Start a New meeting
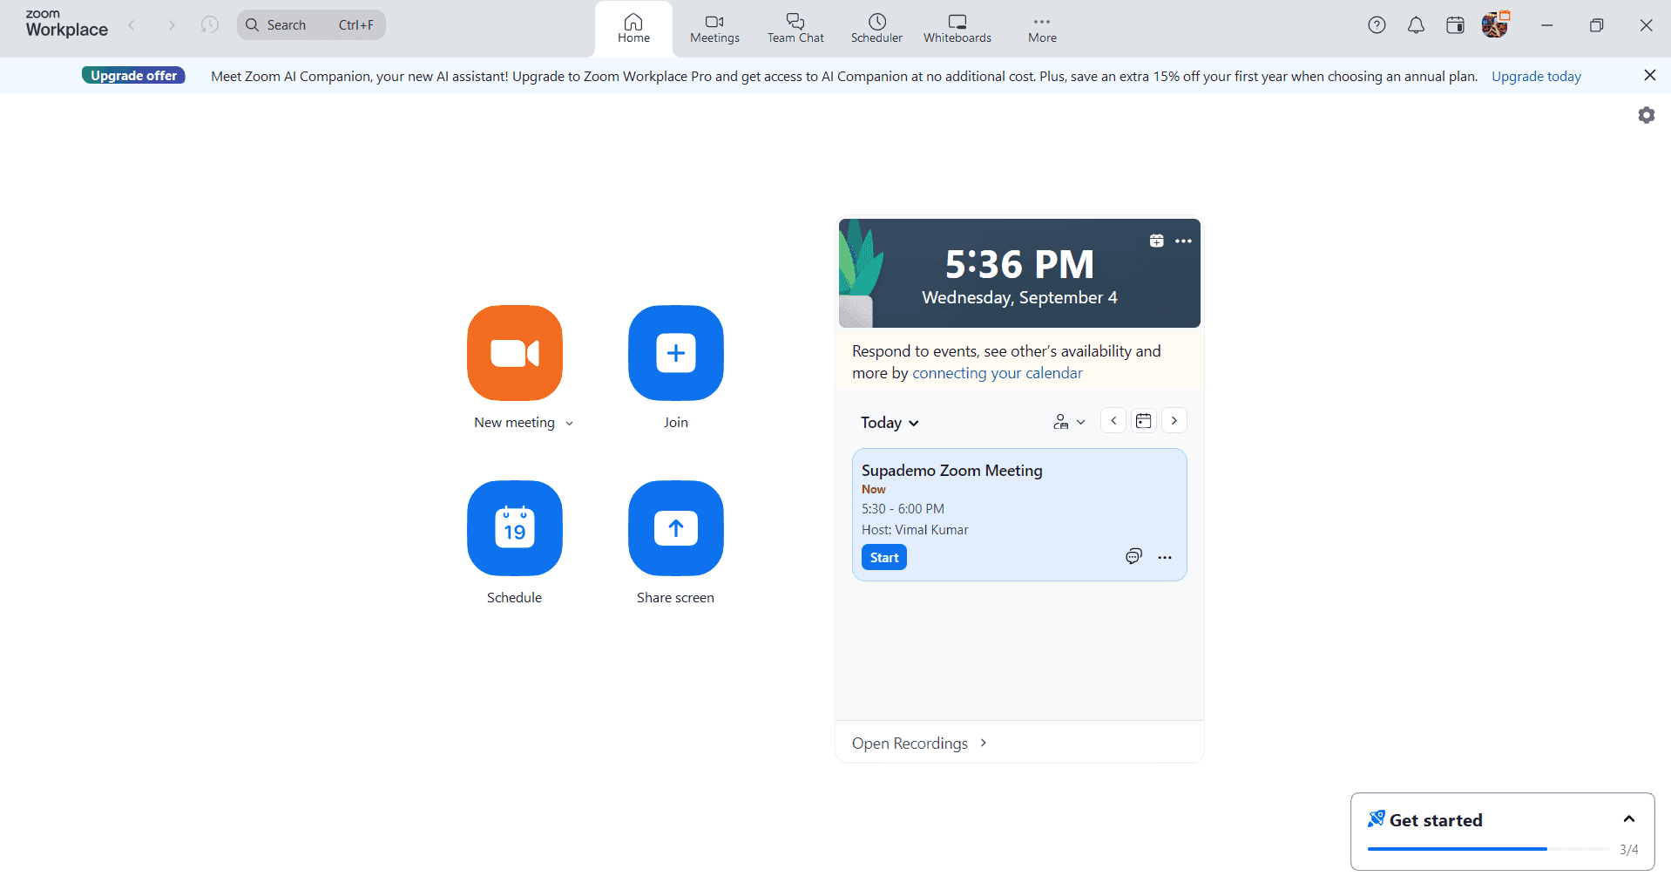Image resolution: width=1671 pixels, height=883 pixels. coord(514,353)
